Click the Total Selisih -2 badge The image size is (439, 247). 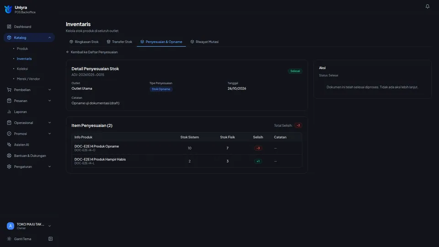coord(298,125)
